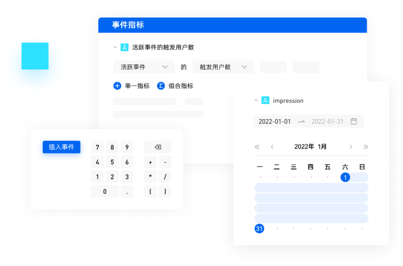Select the 单一指标 plus icon
This screenshot has height=266, width=403.
pyautogui.click(x=117, y=86)
